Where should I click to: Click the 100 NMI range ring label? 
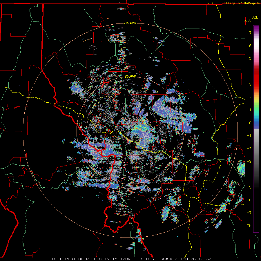click(x=130, y=23)
